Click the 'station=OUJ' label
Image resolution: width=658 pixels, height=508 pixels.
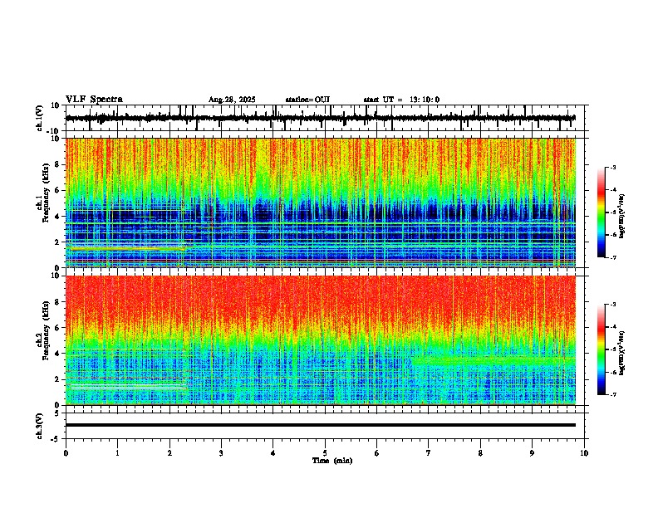pyautogui.click(x=307, y=100)
